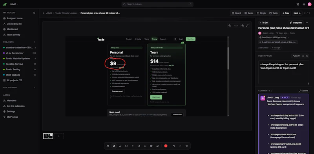
Task: Add a new screenshot thumbnail
Action: (x=59, y=136)
